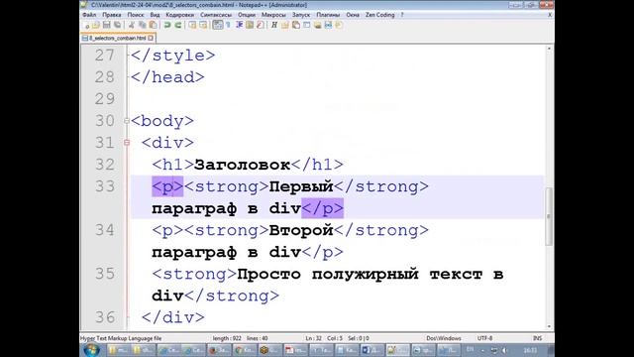Click the word Заголовок in the h1 line
634x357 pixels.
pos(242,165)
